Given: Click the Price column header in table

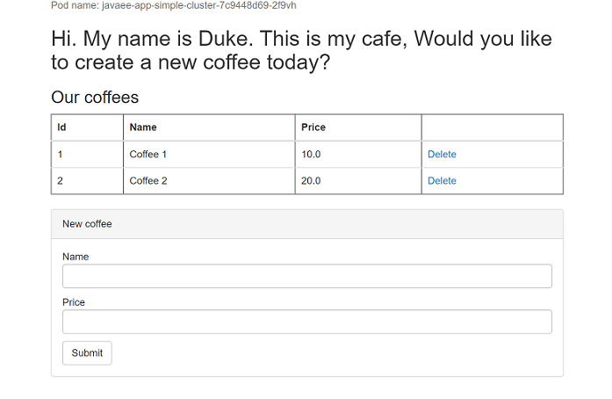Looking at the screenshot, I should coord(313,127).
